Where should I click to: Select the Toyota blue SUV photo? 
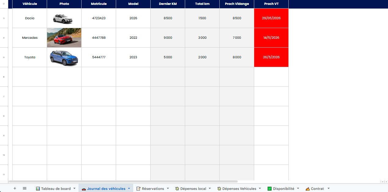[x=64, y=58]
